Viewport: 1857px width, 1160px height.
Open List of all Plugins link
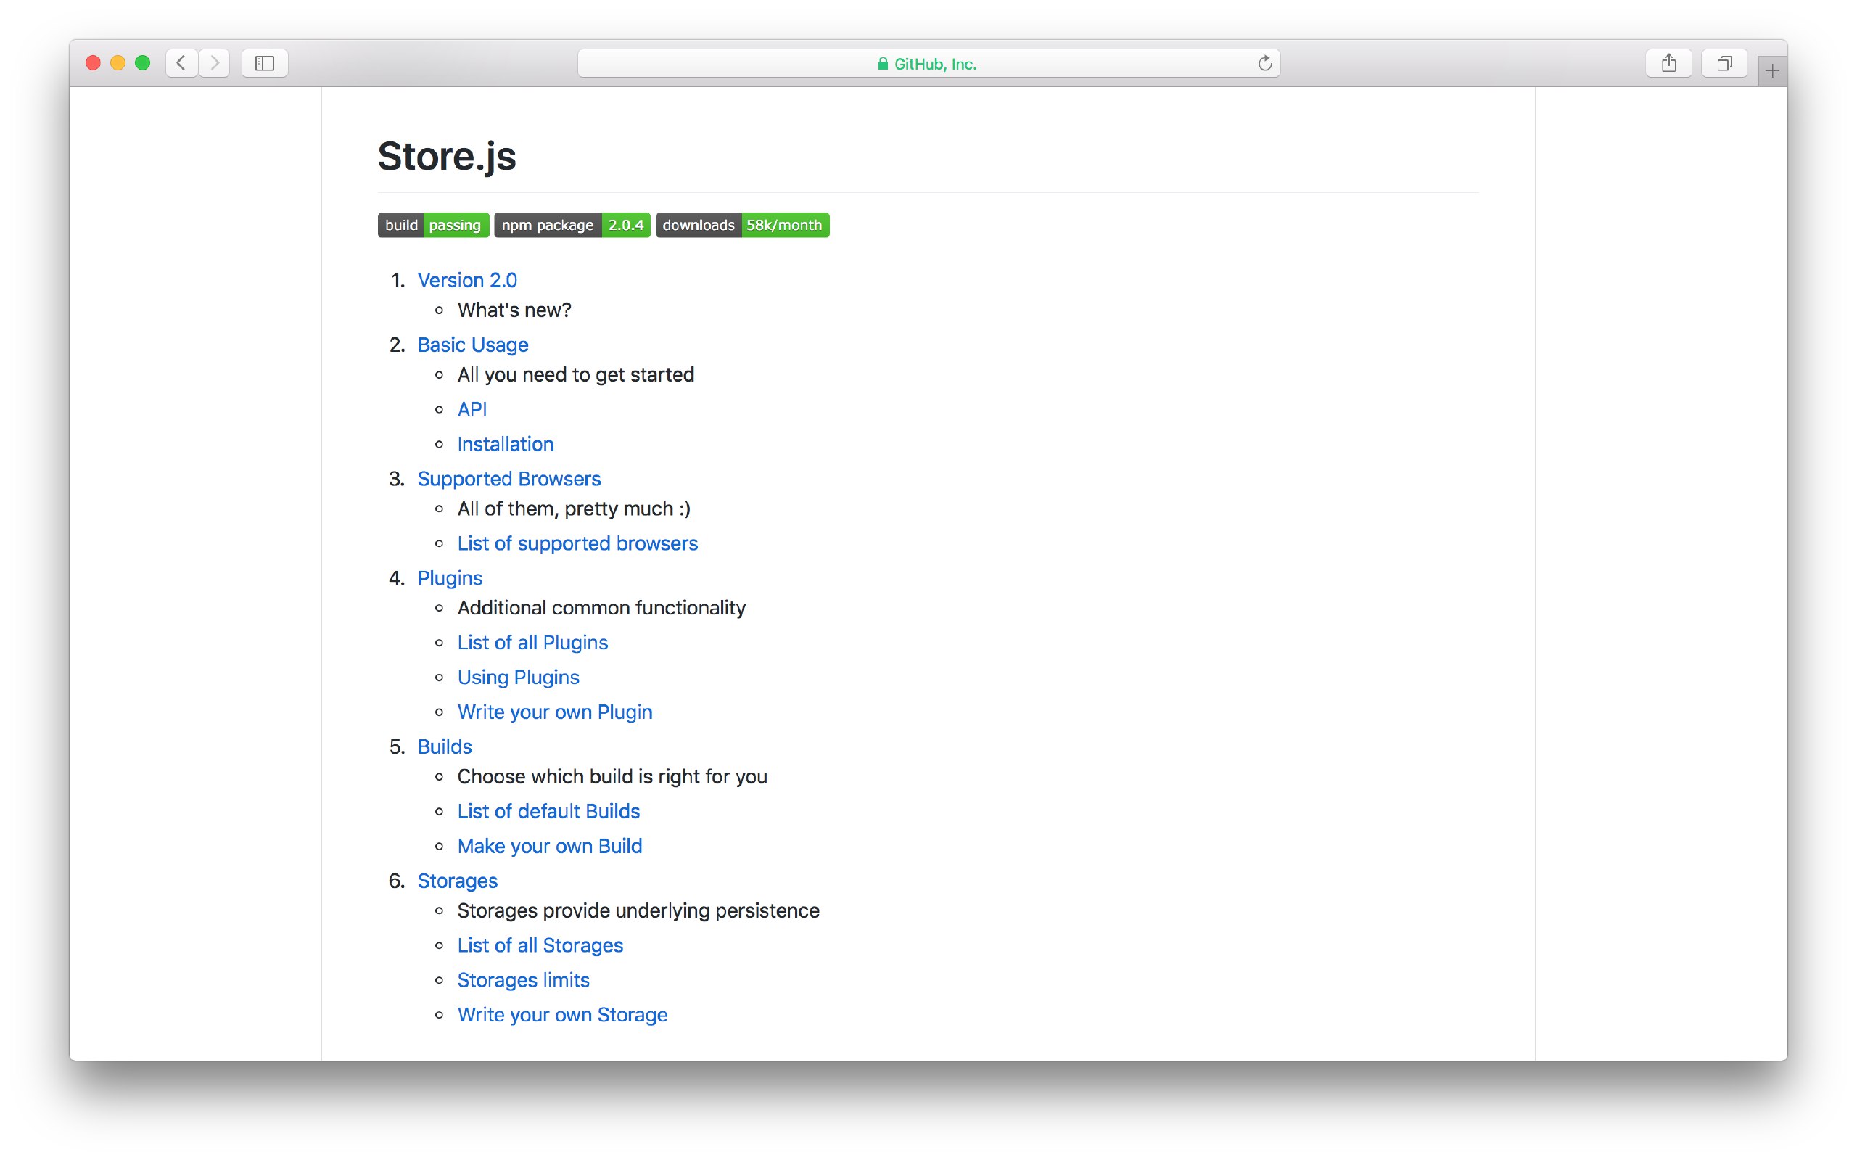click(532, 642)
